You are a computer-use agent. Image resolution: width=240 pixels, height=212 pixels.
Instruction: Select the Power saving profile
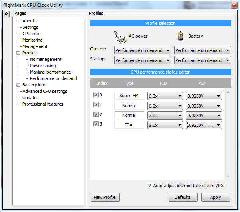coord(43,66)
